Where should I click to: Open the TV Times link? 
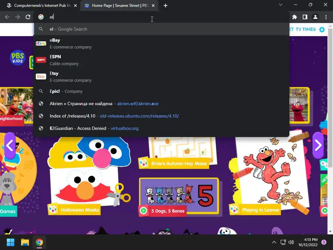point(305,29)
